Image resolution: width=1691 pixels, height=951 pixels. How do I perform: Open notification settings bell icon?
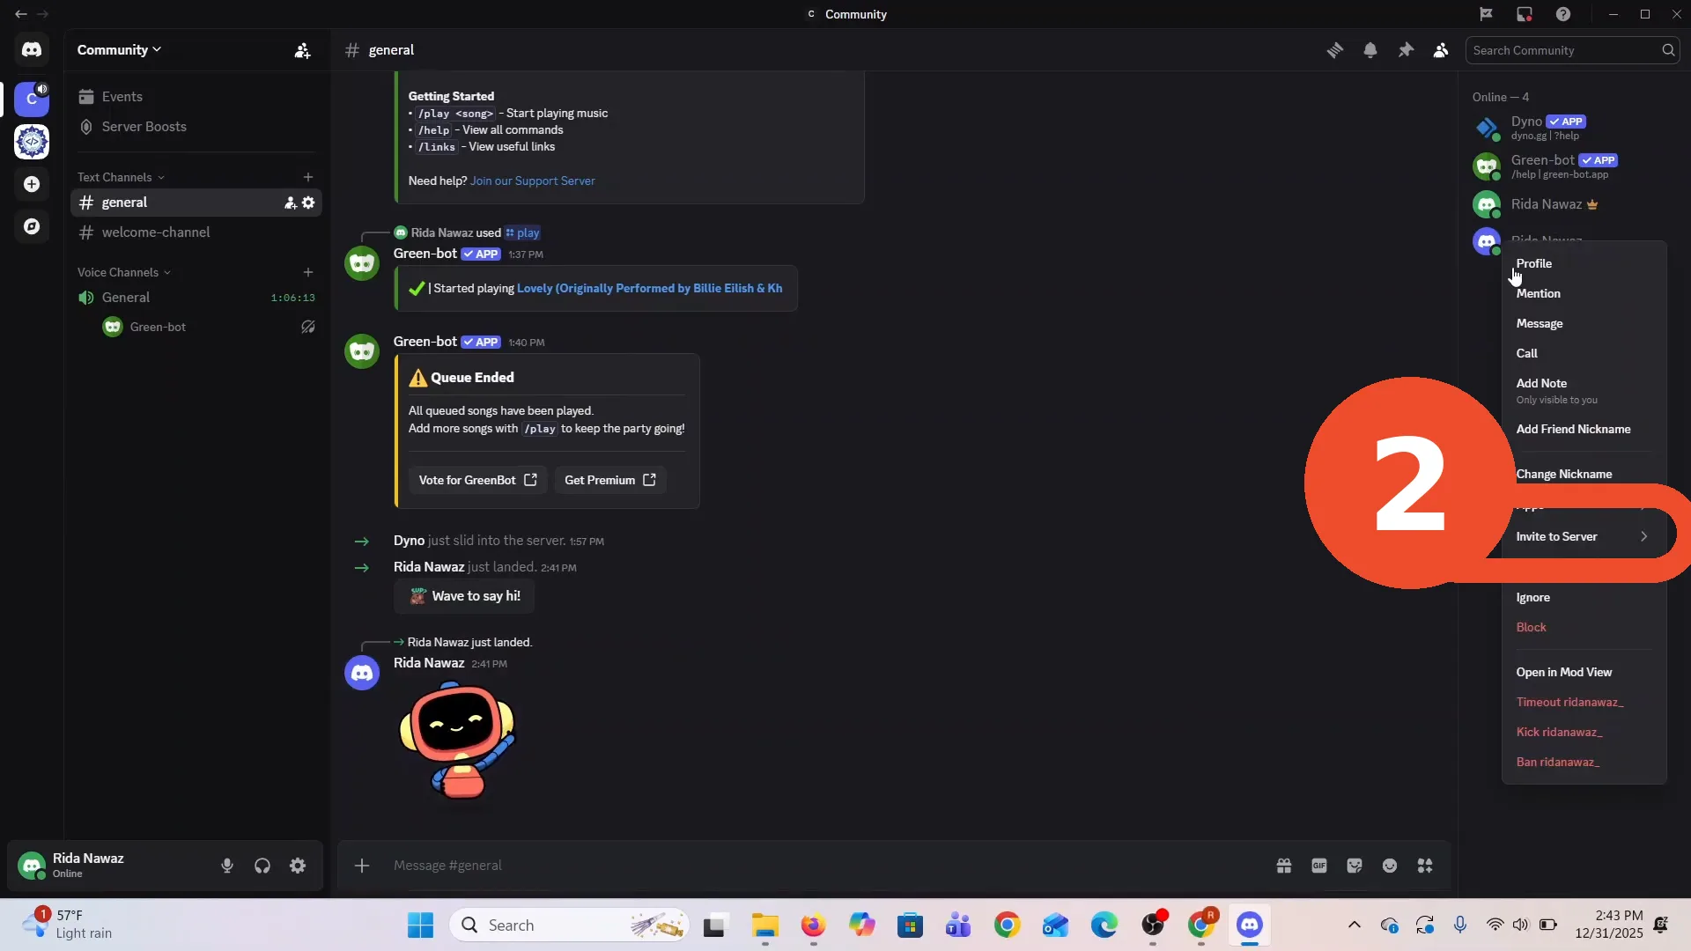pyautogui.click(x=1370, y=50)
